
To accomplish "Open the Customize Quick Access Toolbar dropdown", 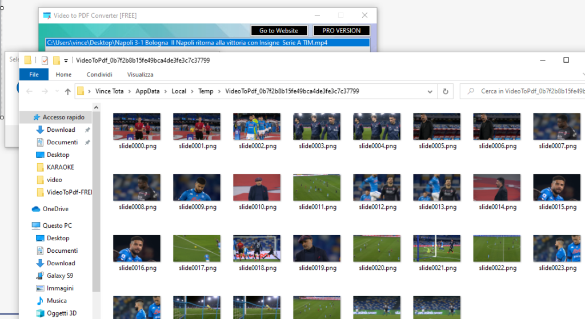I will tap(66, 60).
